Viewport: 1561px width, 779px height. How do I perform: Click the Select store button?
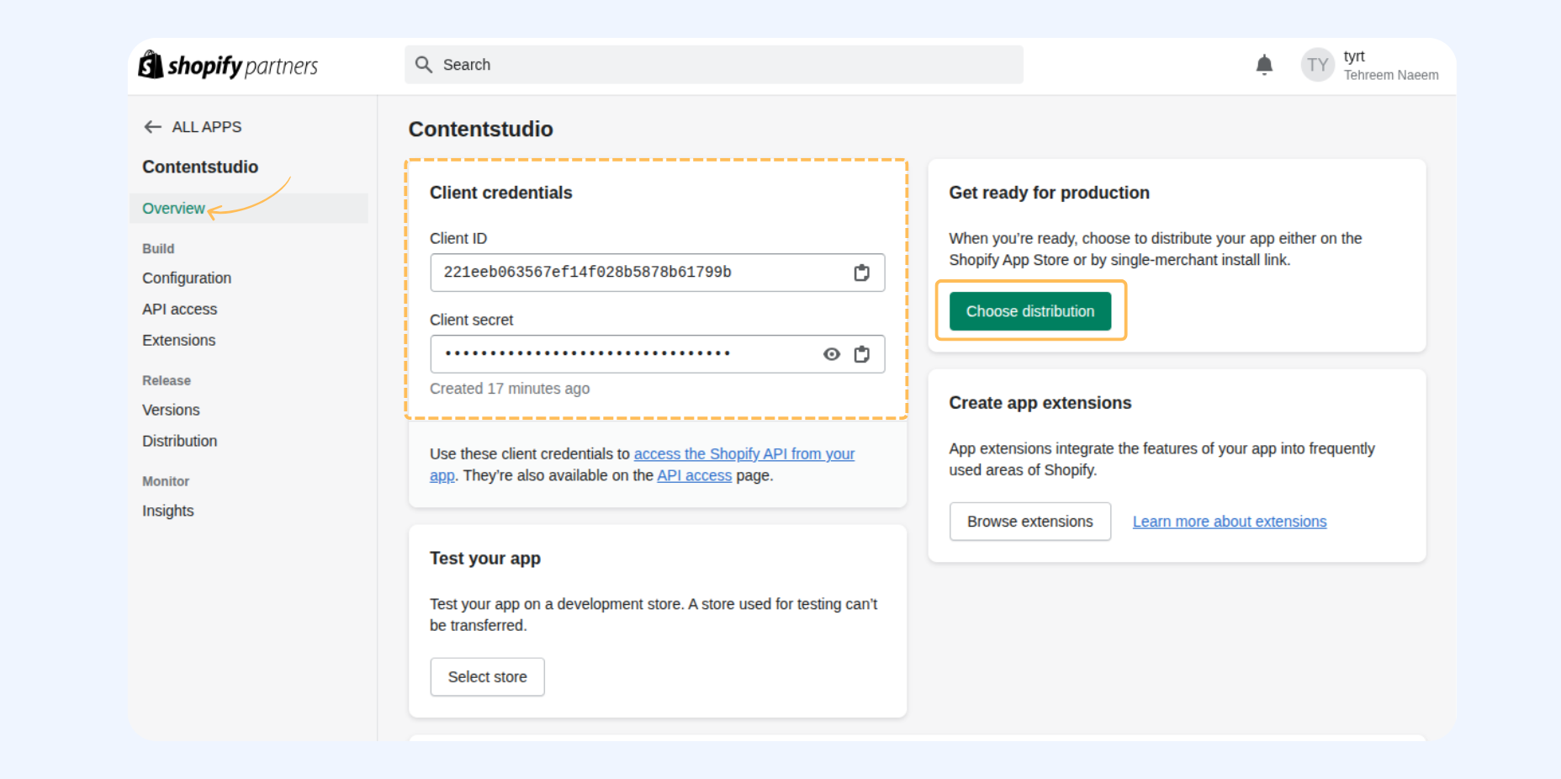(x=487, y=677)
